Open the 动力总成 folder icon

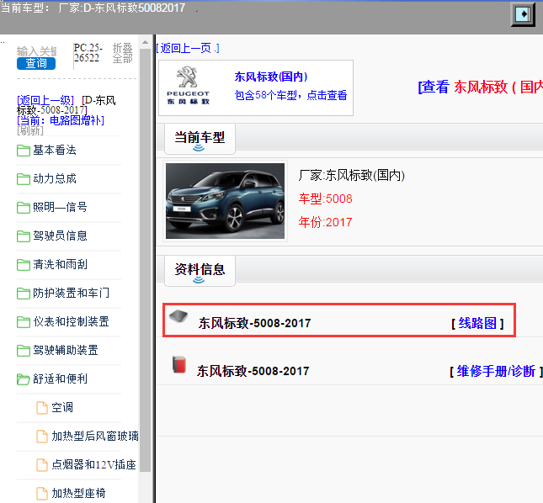(x=24, y=179)
